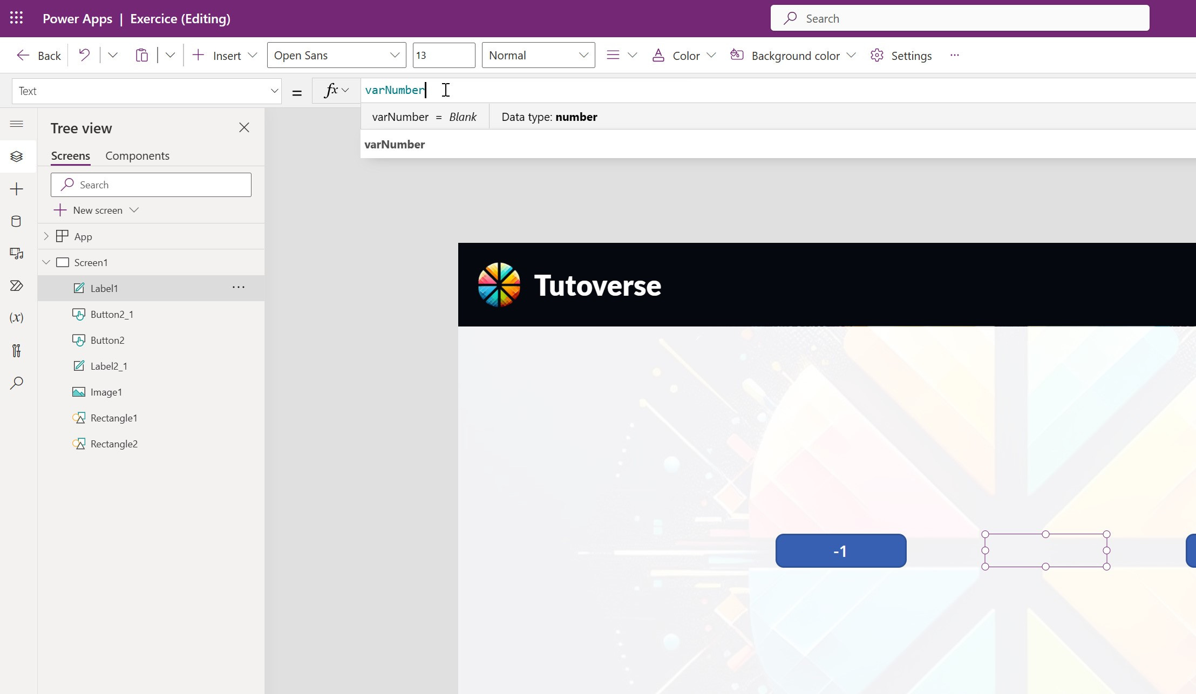Open the Media pane icon
The height and width of the screenshot is (694, 1196).
pyautogui.click(x=16, y=254)
